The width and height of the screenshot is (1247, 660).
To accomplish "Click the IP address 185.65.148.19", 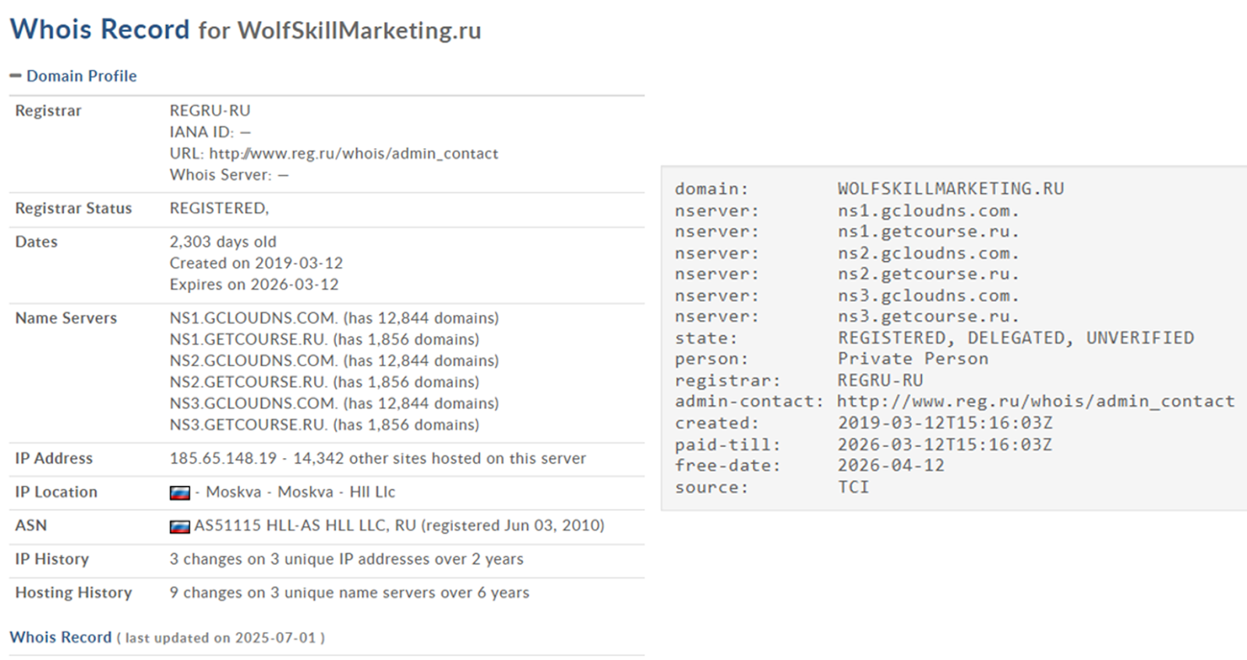I will pyautogui.click(x=223, y=458).
